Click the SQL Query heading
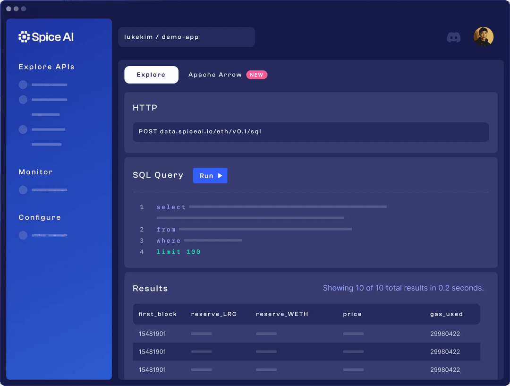510x386 pixels. pyautogui.click(x=158, y=175)
